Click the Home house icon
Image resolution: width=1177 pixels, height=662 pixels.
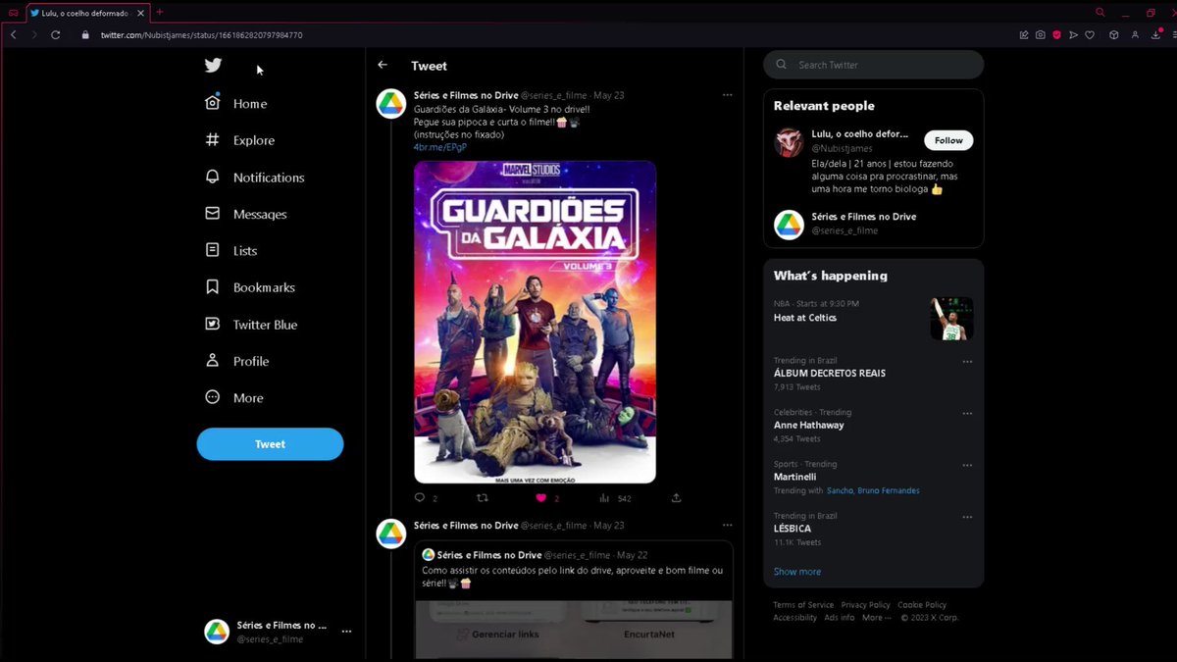212,103
